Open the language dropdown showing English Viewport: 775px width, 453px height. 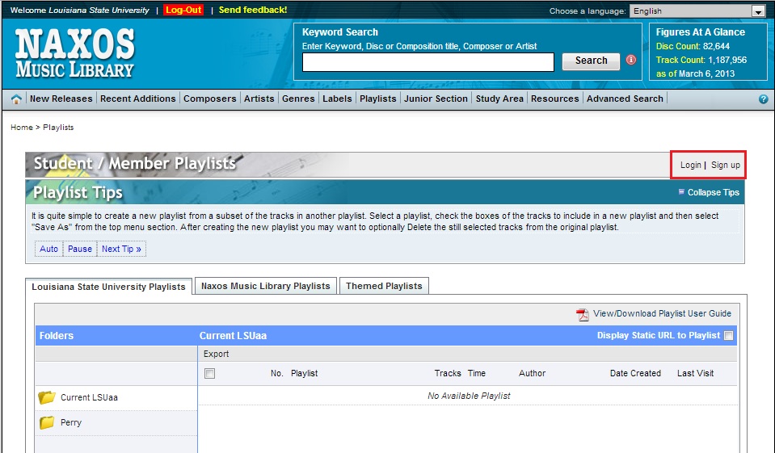(x=697, y=10)
